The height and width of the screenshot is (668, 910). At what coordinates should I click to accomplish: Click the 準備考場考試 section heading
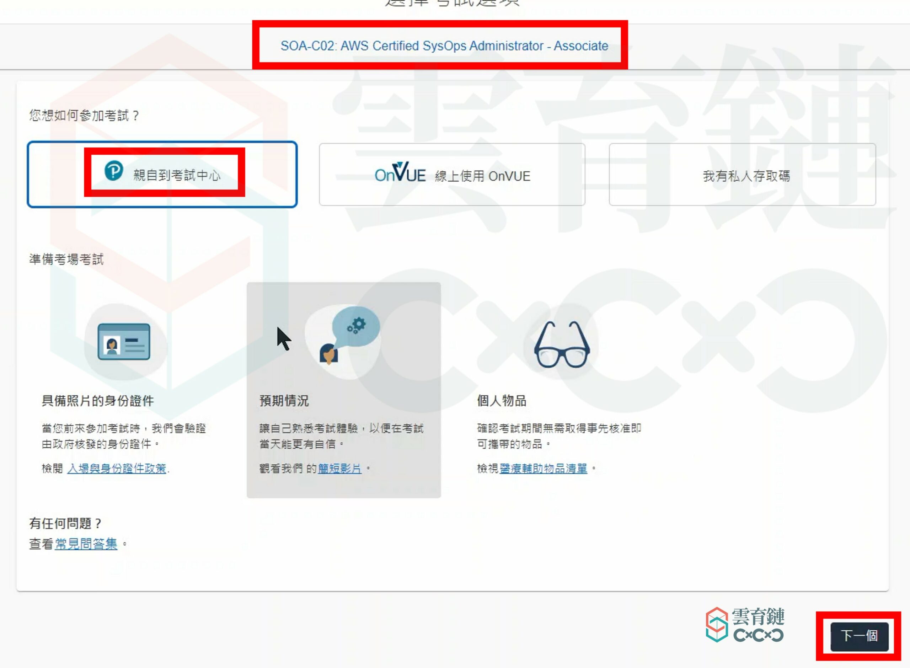(x=66, y=259)
